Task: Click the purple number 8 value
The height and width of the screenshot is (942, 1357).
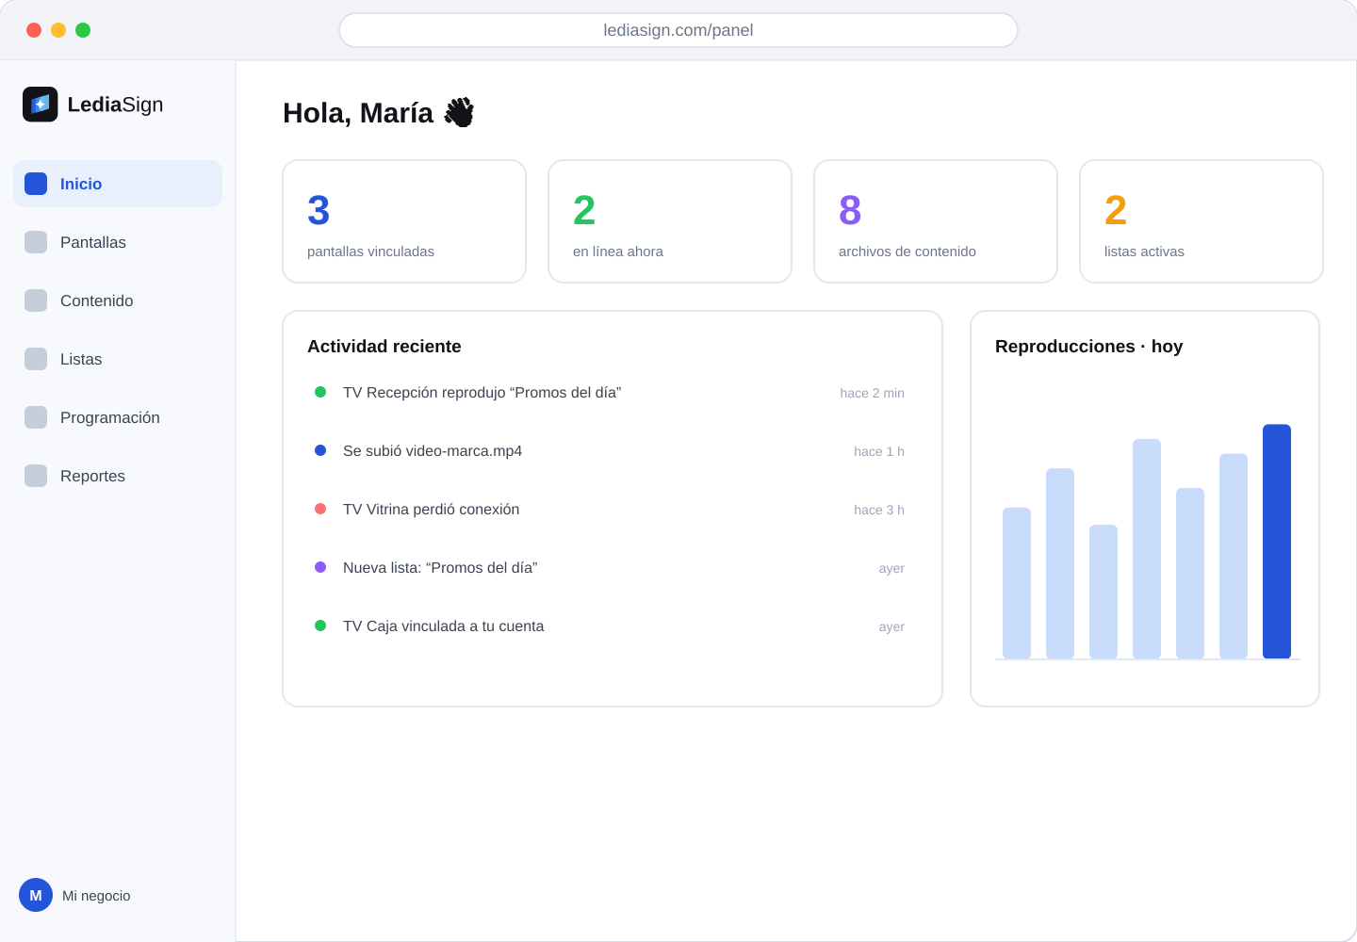Action: click(x=850, y=210)
